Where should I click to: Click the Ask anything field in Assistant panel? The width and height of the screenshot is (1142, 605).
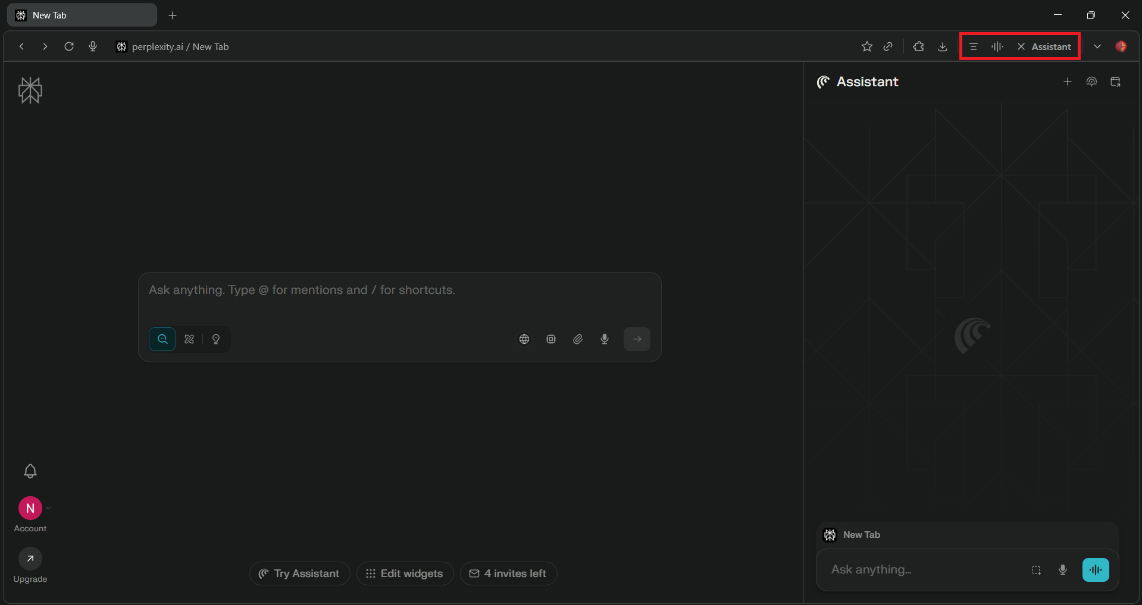coord(922,569)
